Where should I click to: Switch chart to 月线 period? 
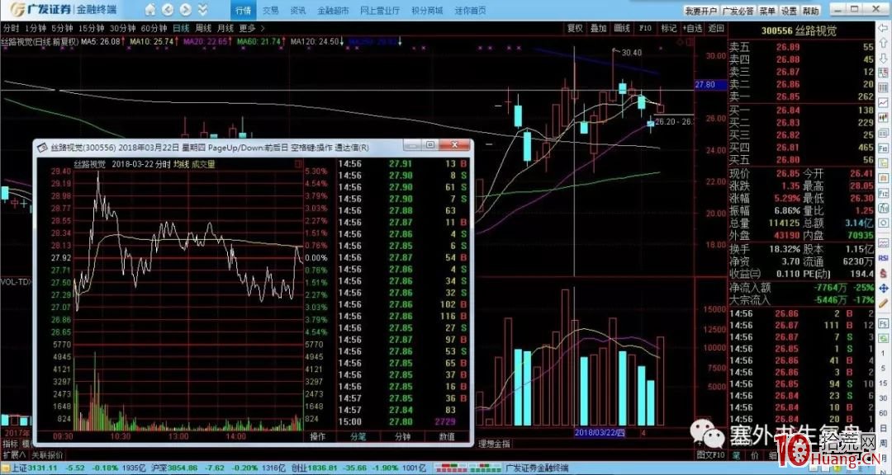click(x=225, y=28)
